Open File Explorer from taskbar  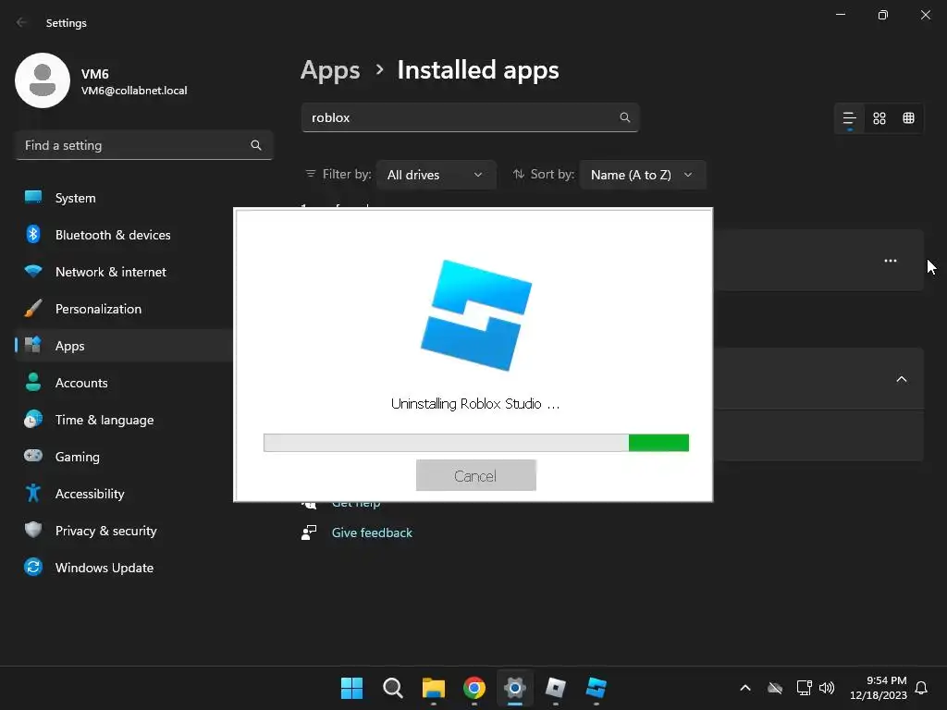click(x=434, y=688)
